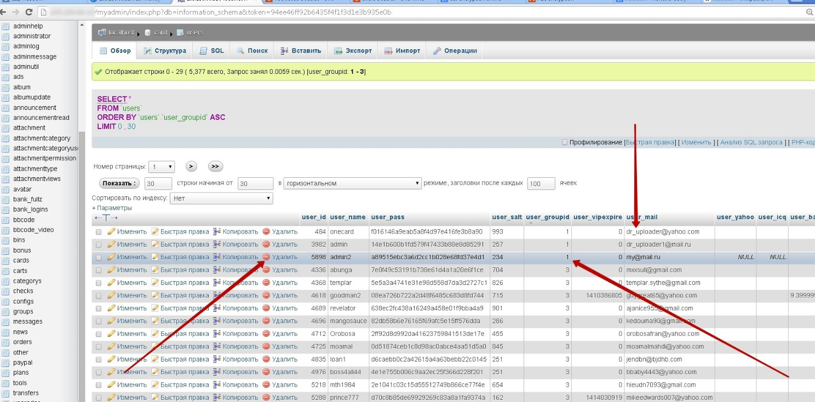The image size is (815, 402).
Task: Click the table icon beside cards
Action: (5, 261)
